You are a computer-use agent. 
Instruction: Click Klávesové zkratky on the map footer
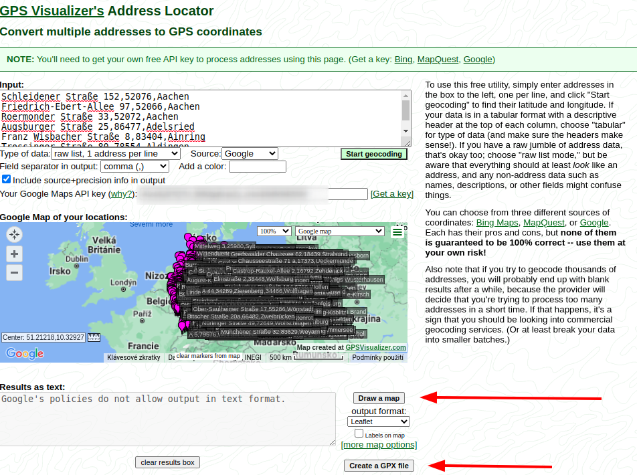[x=134, y=357]
